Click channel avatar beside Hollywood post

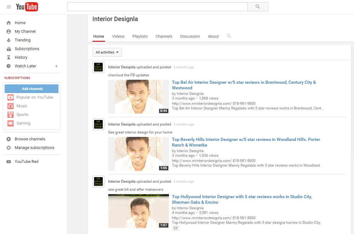98,181
